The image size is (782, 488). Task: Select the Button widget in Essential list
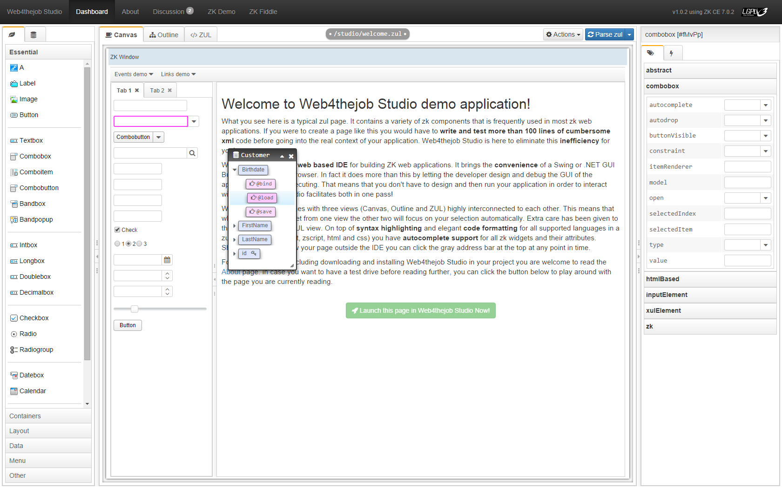click(24, 115)
